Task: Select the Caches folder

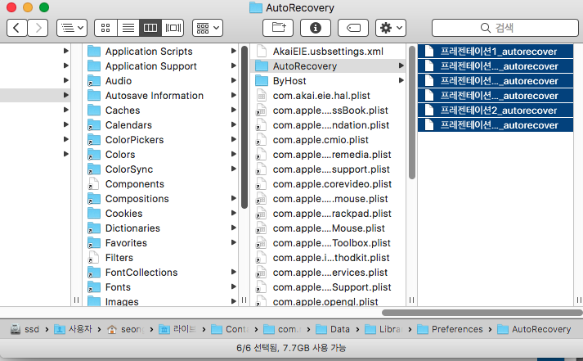Action: (162, 111)
